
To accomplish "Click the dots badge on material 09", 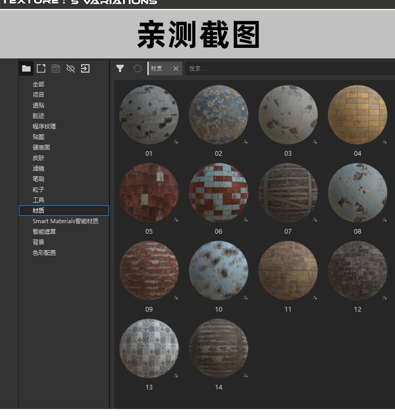I will click(176, 297).
